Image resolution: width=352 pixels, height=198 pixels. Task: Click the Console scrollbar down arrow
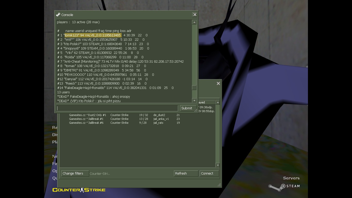click(194, 101)
